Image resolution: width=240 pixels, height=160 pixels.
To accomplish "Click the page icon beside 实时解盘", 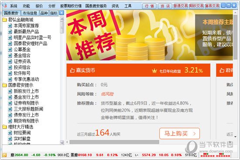I will click(10, 139).
